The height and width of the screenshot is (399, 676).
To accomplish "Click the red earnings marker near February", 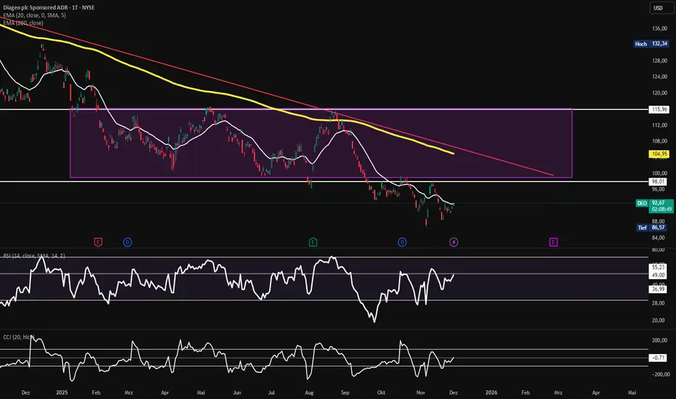I will (x=98, y=241).
